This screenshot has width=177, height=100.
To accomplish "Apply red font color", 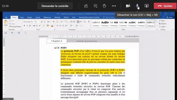I will [52, 26].
